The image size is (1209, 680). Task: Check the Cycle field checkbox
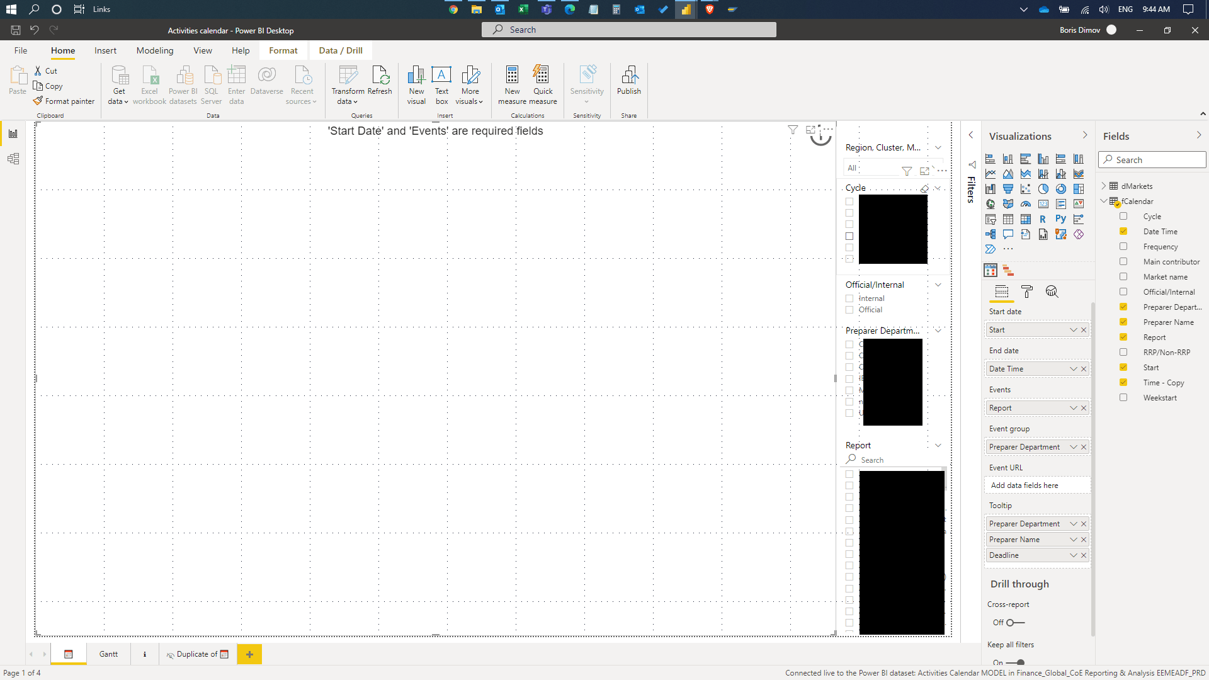coord(1123,217)
